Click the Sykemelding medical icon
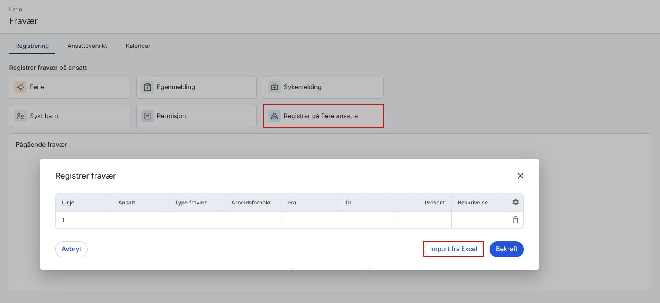This screenshot has height=303, width=660. pos(274,87)
